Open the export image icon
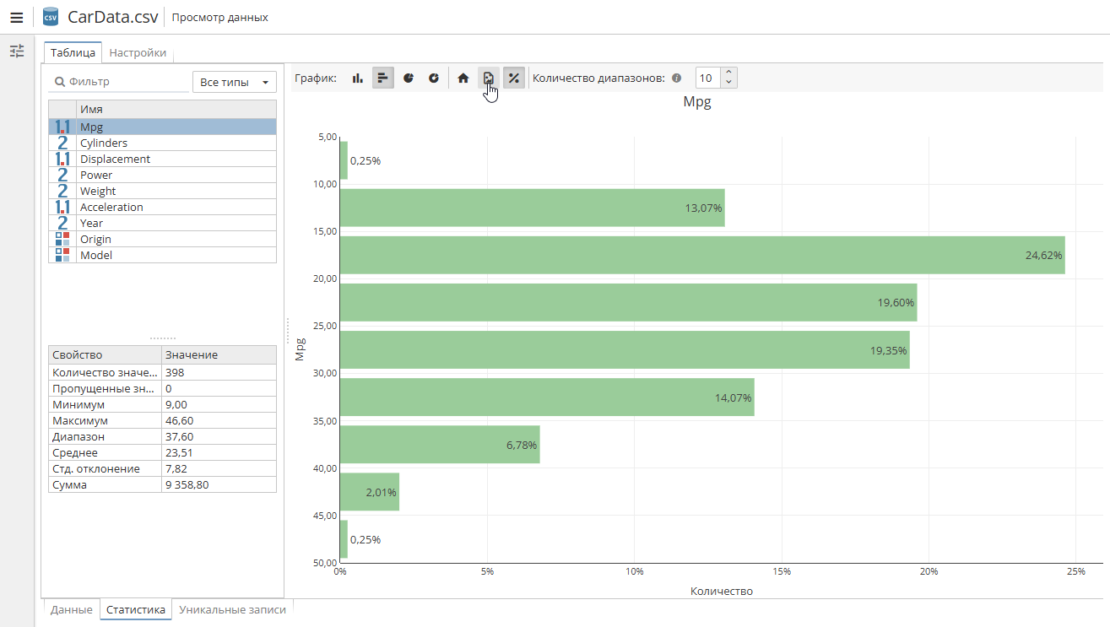The image size is (1110, 627). [x=488, y=78]
